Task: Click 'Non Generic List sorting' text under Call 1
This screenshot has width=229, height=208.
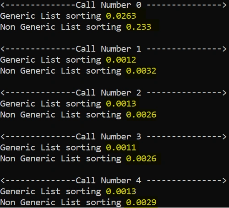Action: click(61, 71)
